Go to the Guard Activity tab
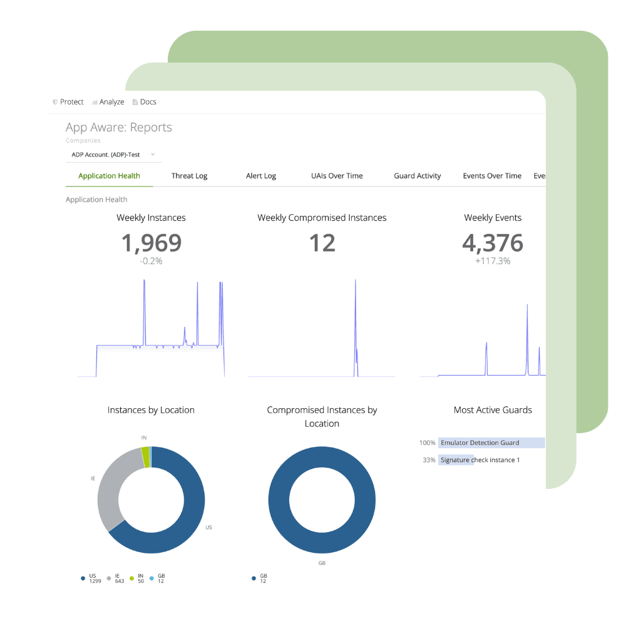The image size is (626, 626). [x=417, y=176]
